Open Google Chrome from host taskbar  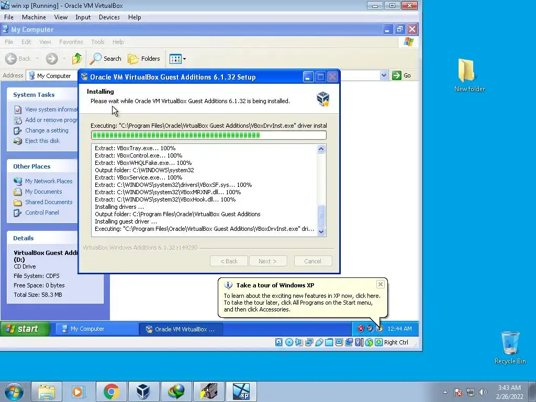(x=111, y=392)
